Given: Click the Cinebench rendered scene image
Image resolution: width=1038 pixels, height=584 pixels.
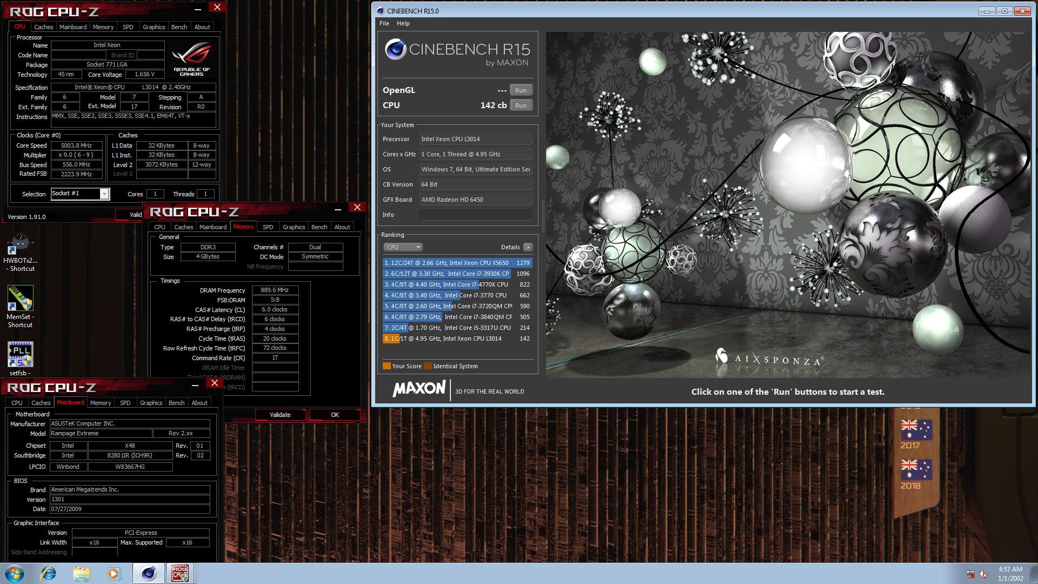Looking at the screenshot, I should 788,204.
